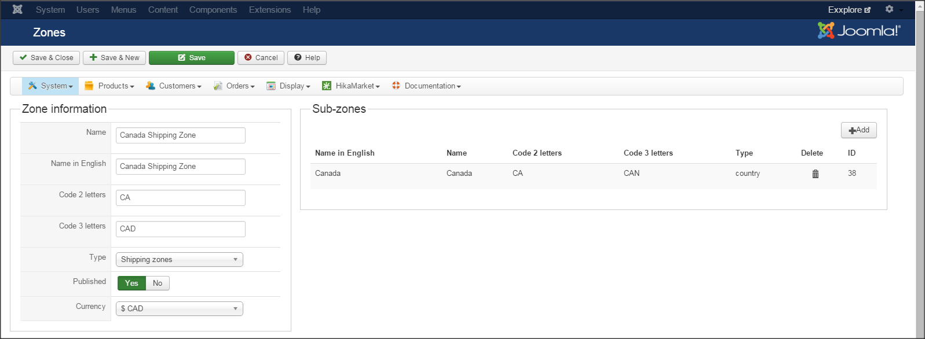925x339 pixels.
Task: Expand the Currency dropdown showing $ CAD
Action: pyautogui.click(x=179, y=308)
